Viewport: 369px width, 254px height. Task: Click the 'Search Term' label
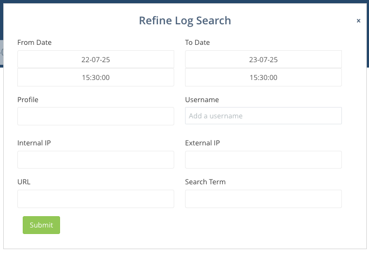205,182
